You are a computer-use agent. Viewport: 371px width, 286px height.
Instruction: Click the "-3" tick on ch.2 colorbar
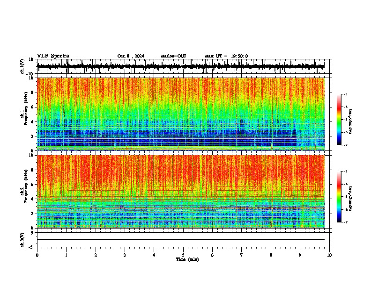pyautogui.click(x=346, y=172)
